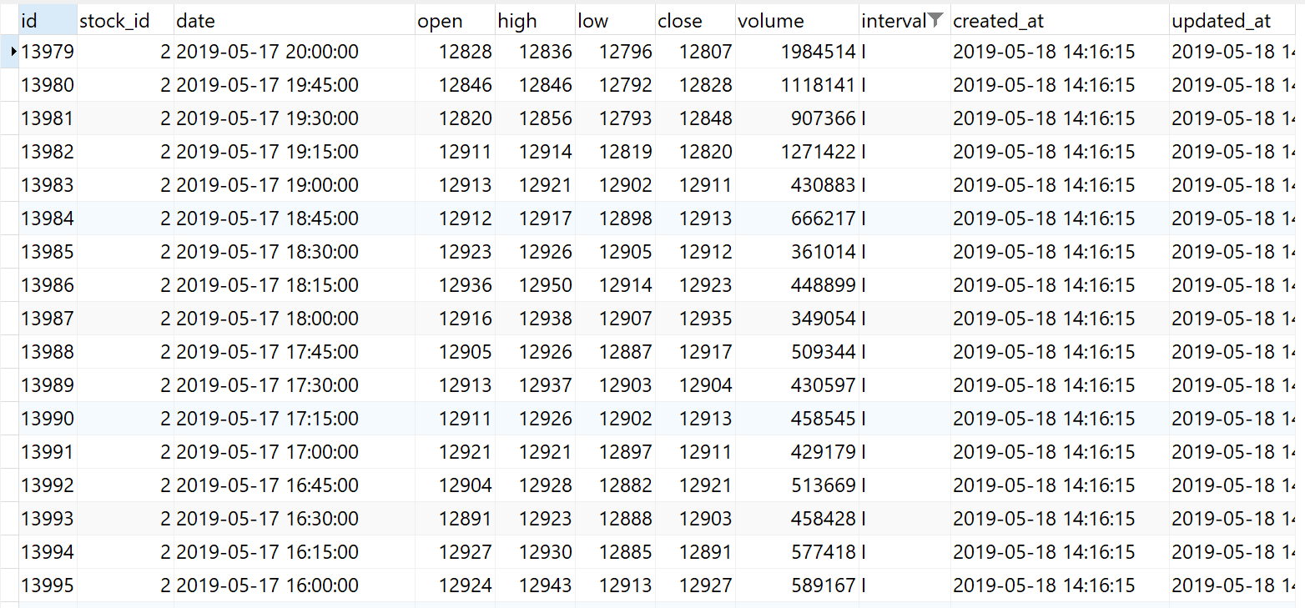Click the date cell 2019-05-17 16:30:00
Screen dimensions: 1305x608
tap(295, 519)
